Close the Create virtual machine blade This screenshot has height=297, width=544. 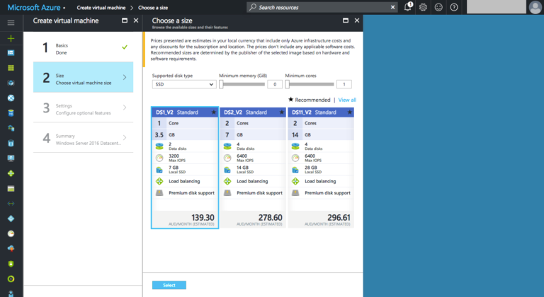[136, 21]
